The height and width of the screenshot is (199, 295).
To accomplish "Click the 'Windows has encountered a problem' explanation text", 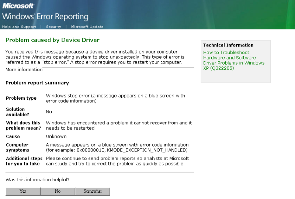I will [119, 125].
